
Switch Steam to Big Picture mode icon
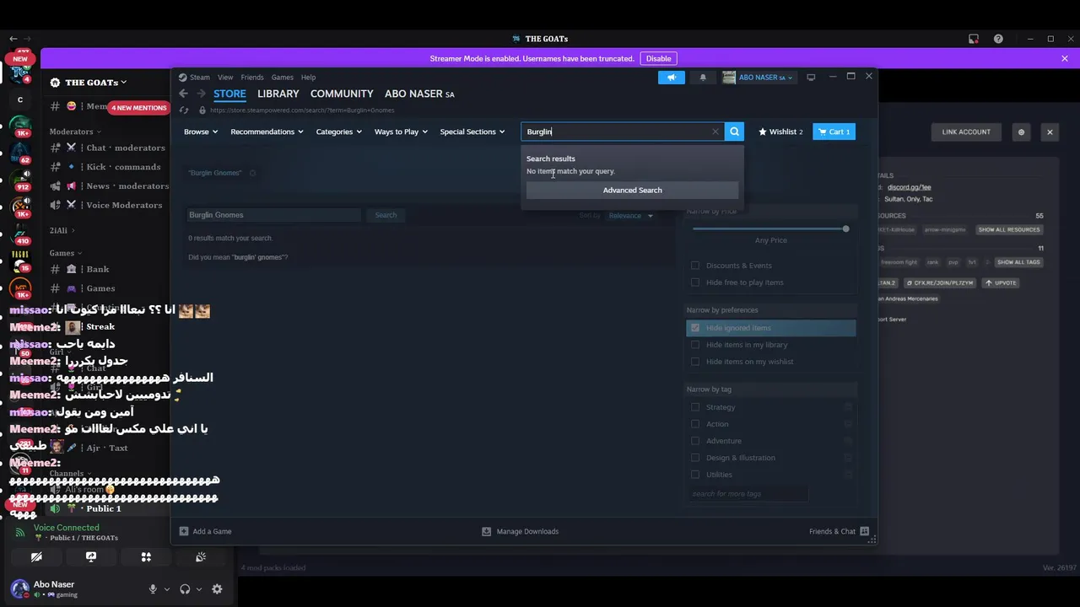811,78
